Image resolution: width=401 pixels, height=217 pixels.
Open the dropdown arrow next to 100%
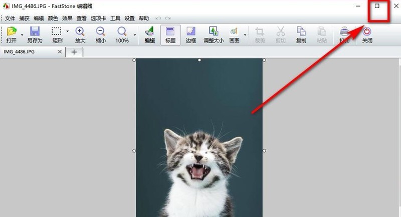coord(135,35)
